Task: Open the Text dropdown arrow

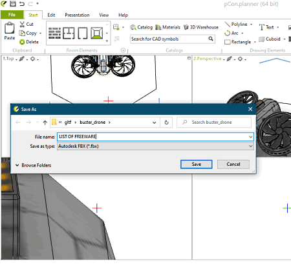Action: click(277, 27)
